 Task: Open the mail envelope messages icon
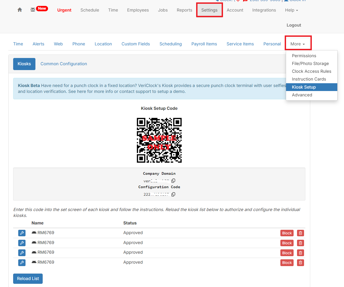click(x=33, y=10)
